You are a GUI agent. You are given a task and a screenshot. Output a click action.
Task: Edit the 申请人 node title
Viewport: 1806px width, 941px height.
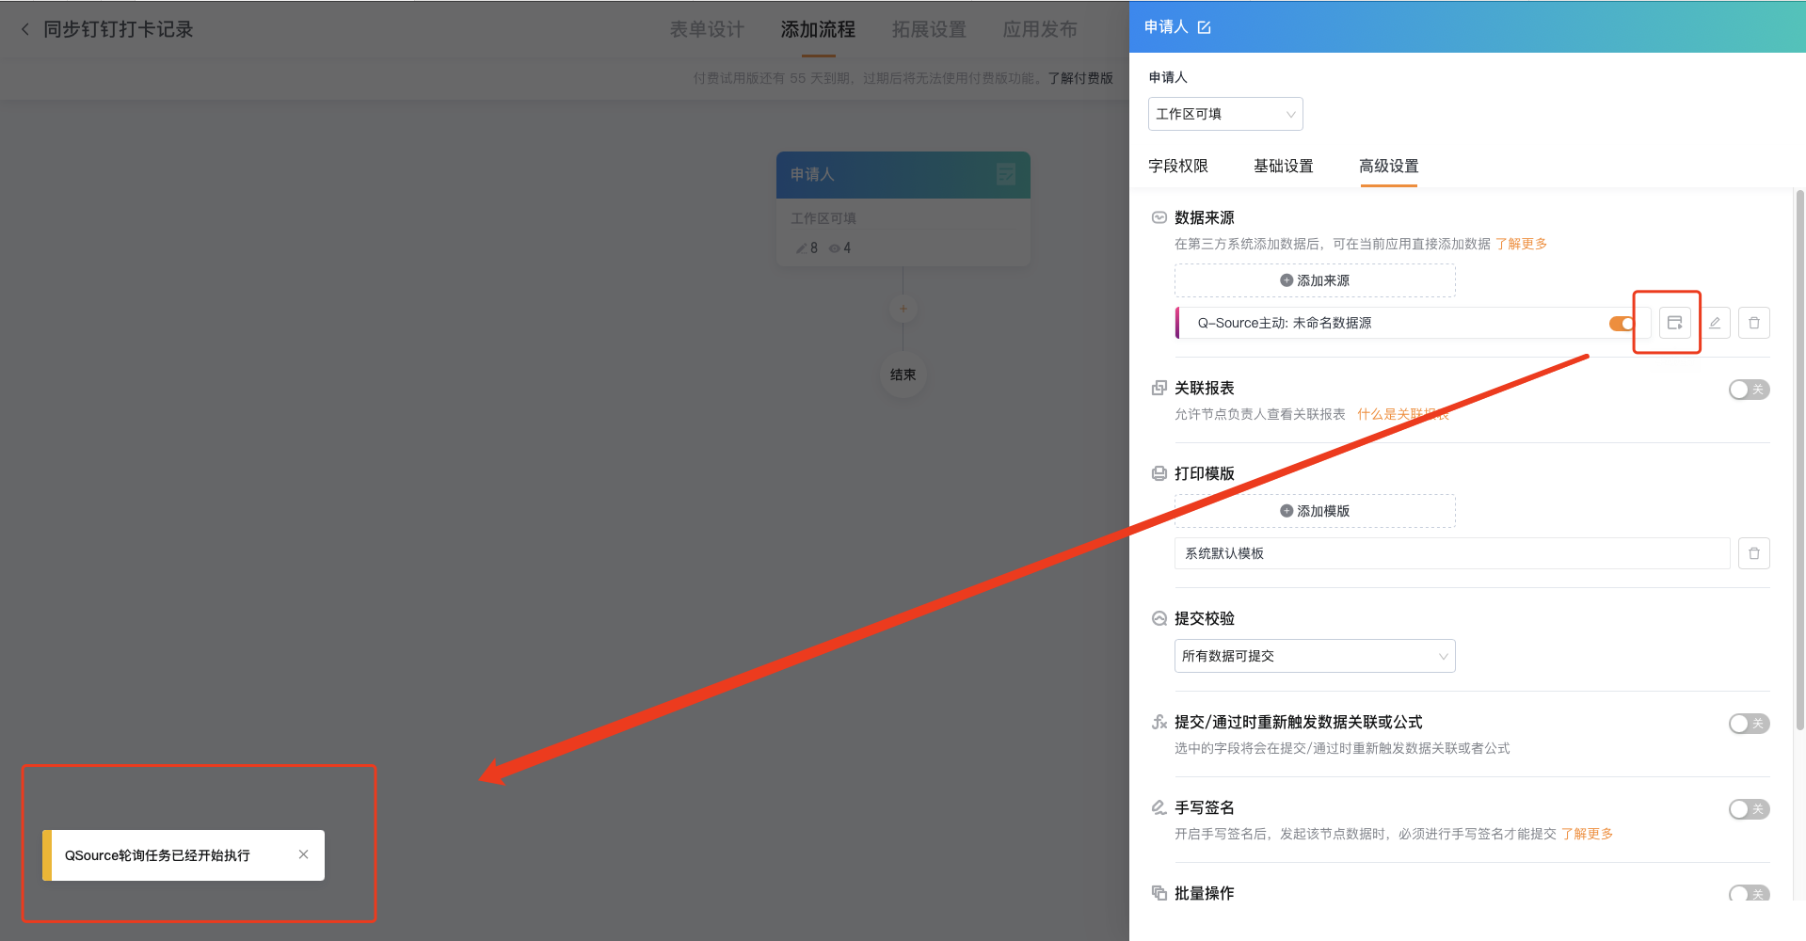[x=1204, y=27]
